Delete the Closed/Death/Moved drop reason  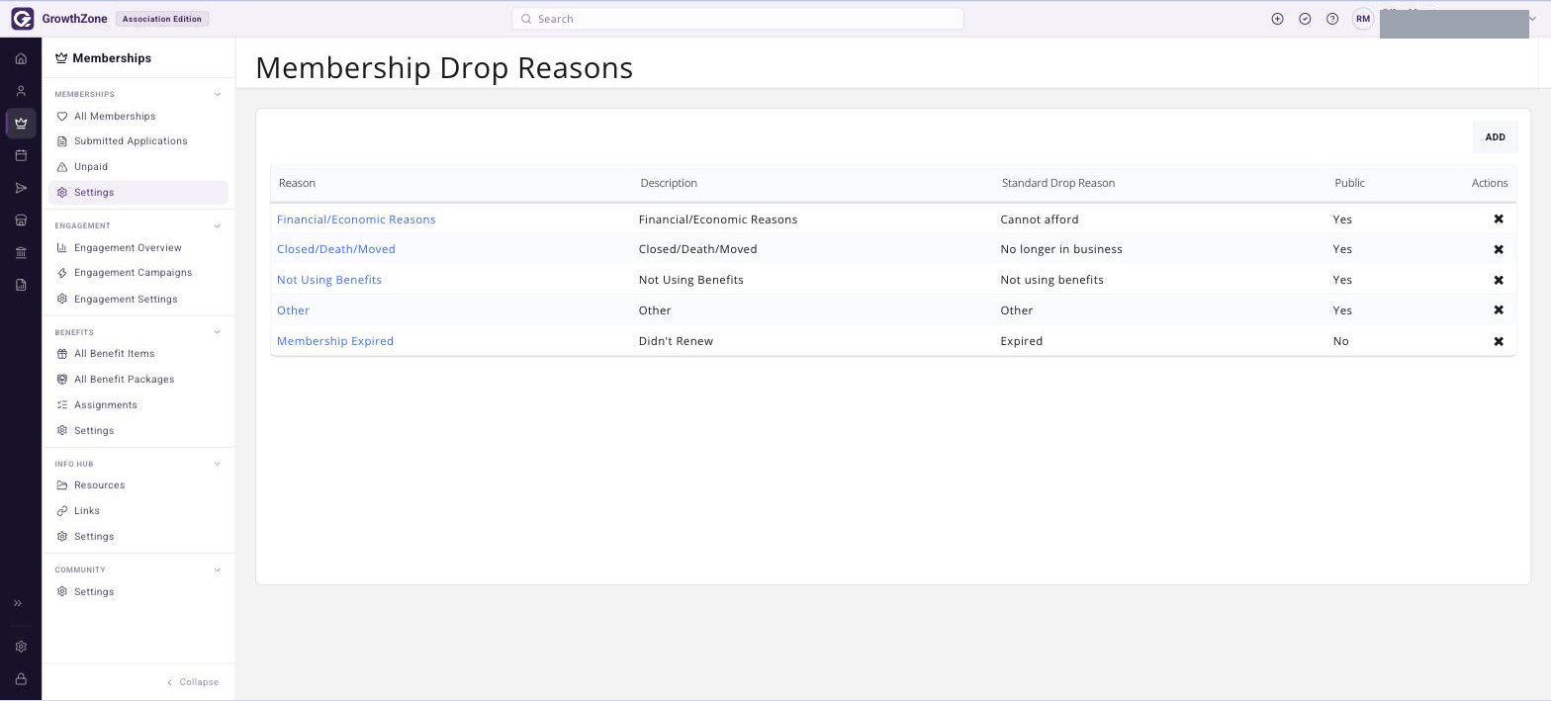pyautogui.click(x=1499, y=249)
